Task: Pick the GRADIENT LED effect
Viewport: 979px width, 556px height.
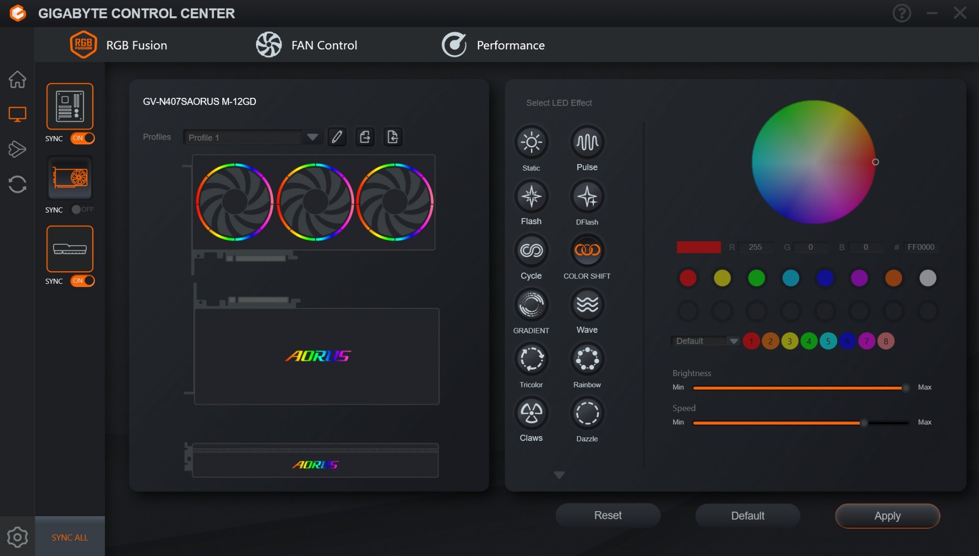Action: point(531,305)
